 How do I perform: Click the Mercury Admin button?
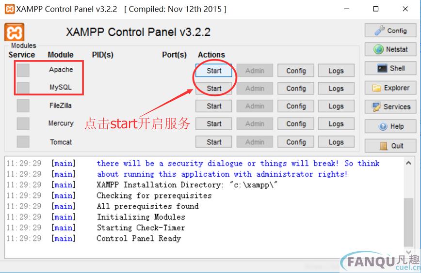255,124
